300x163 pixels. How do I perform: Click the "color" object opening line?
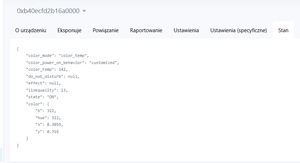pyautogui.click(x=37, y=104)
